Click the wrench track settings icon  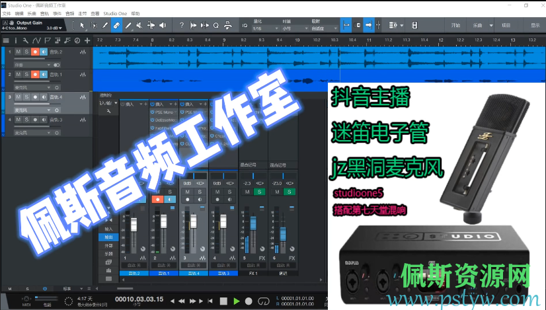tap(25, 41)
